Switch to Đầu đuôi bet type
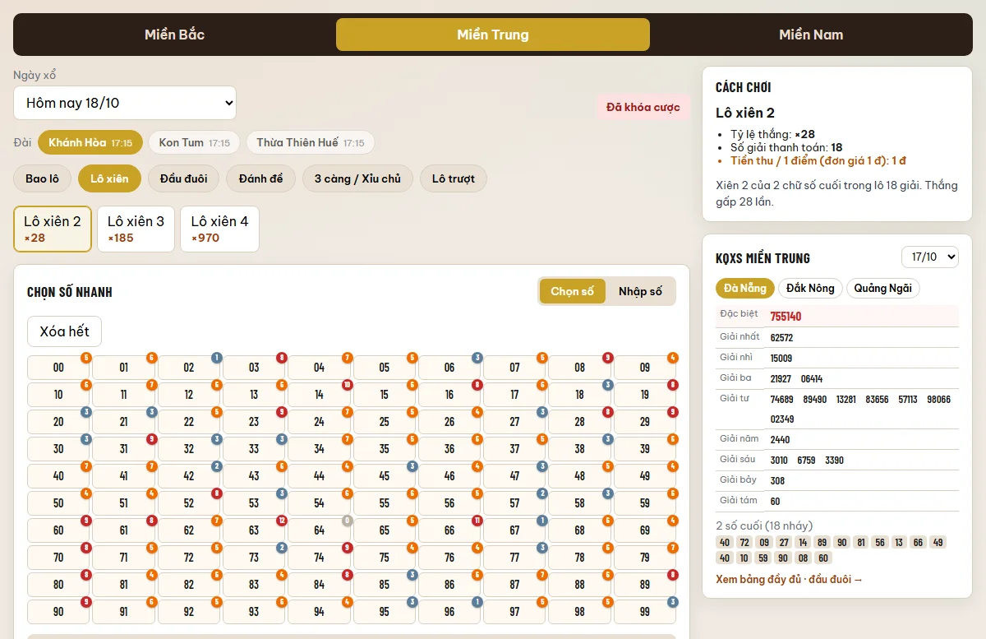986x639 pixels. click(x=184, y=178)
